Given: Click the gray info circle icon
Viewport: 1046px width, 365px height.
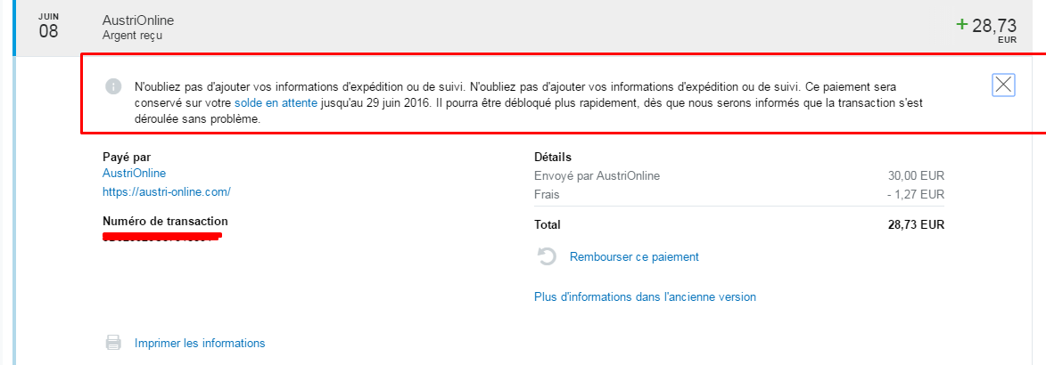Looking at the screenshot, I should tap(113, 86).
